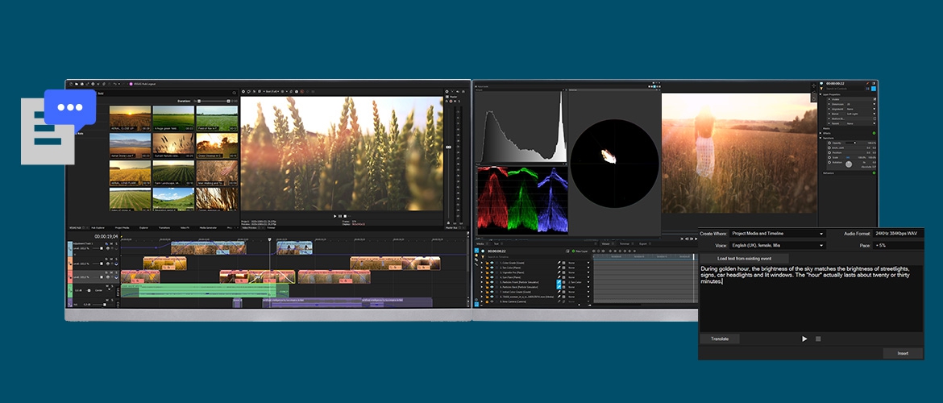Open the Voice selection dropdown

pos(776,245)
